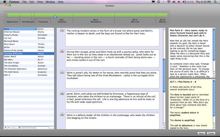
Task: Select The Poseidon Adventure screenplay
Action: click(x=29, y=69)
